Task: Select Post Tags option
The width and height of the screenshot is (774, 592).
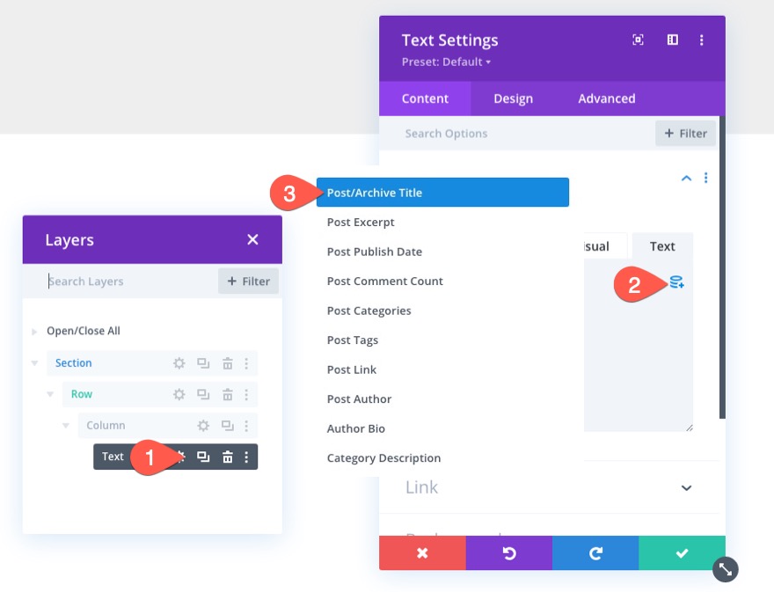Action: [353, 340]
